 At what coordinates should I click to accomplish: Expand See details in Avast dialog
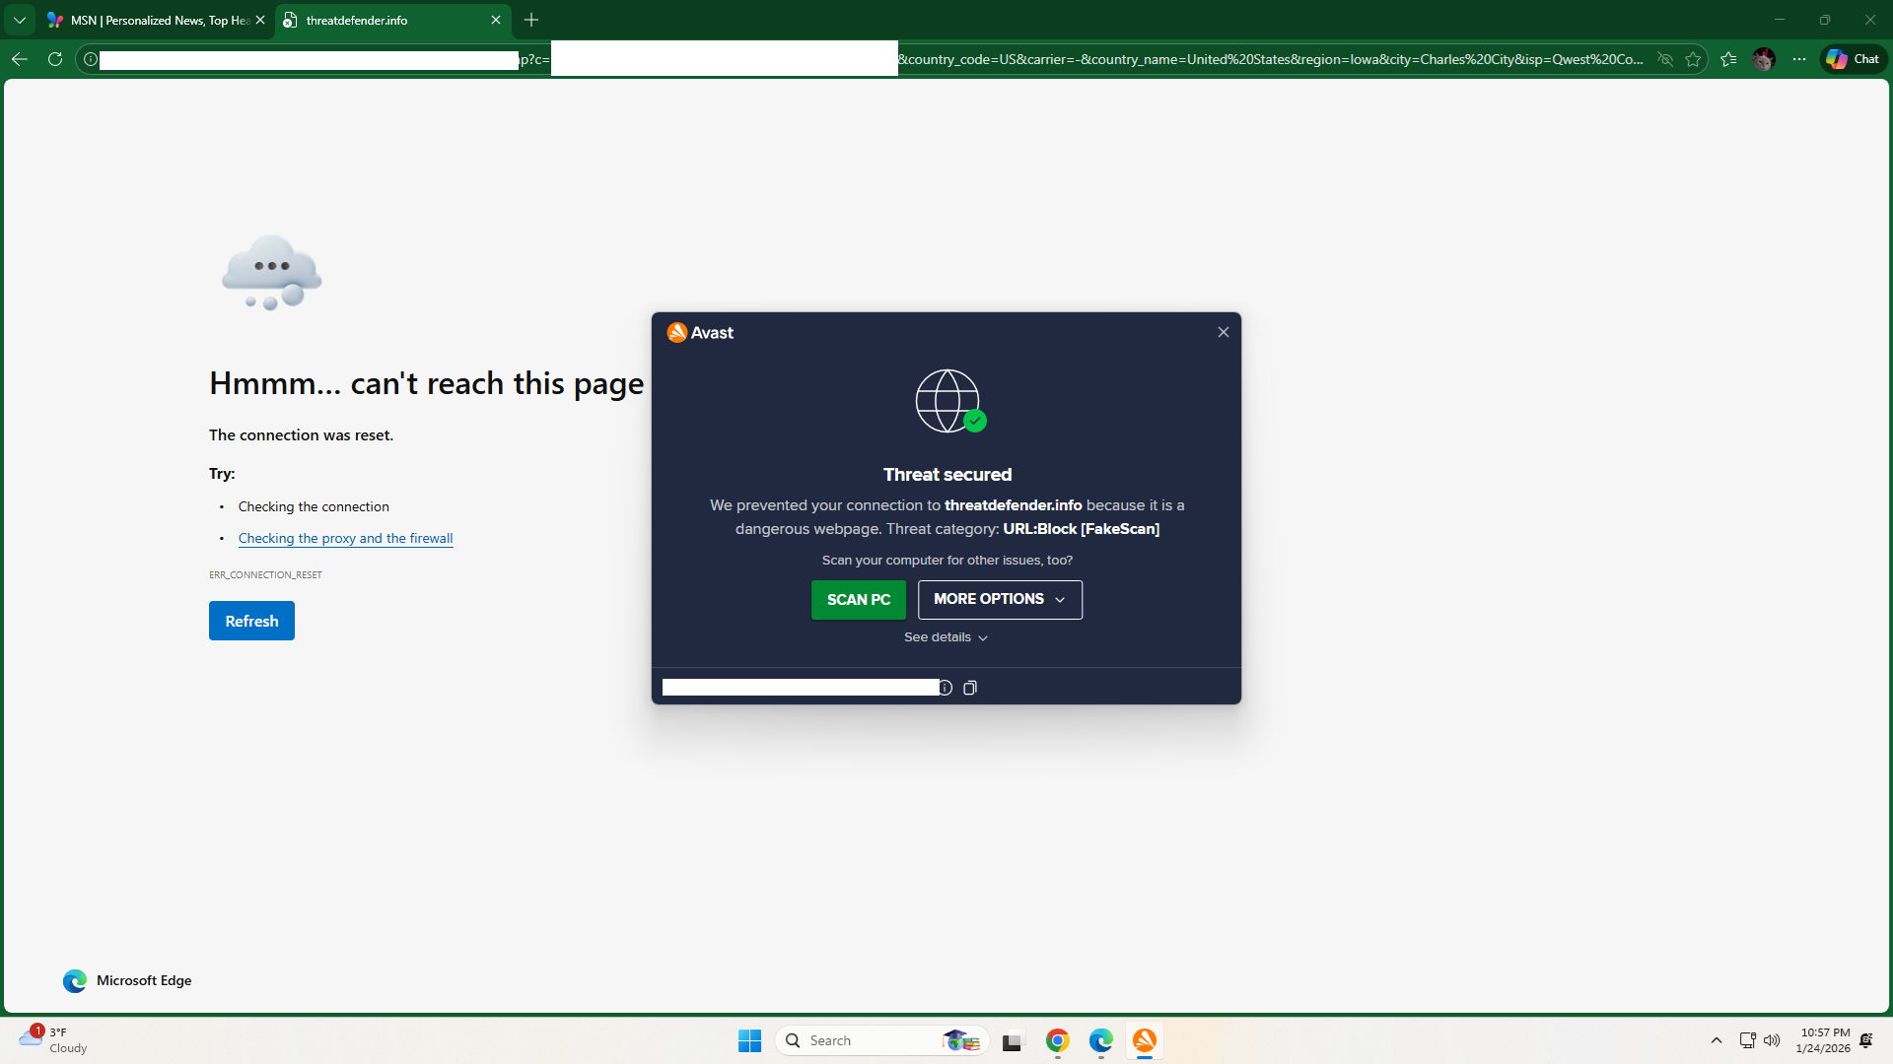[946, 637]
